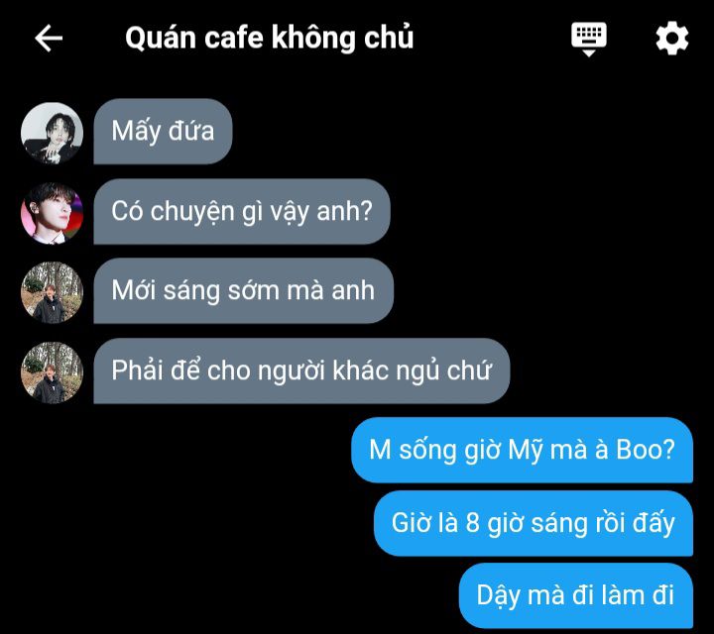
Task: Go back using the left arrow
Action: coord(49,39)
